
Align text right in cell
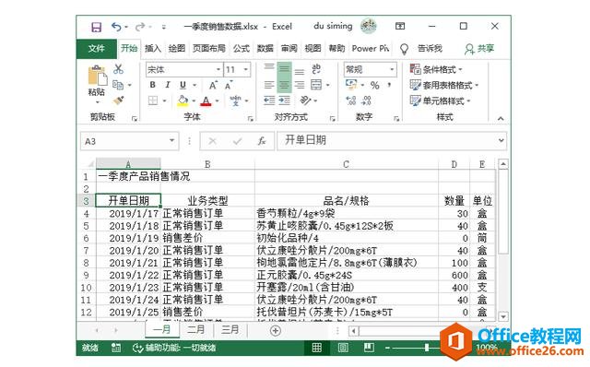pyautogui.click(x=300, y=85)
